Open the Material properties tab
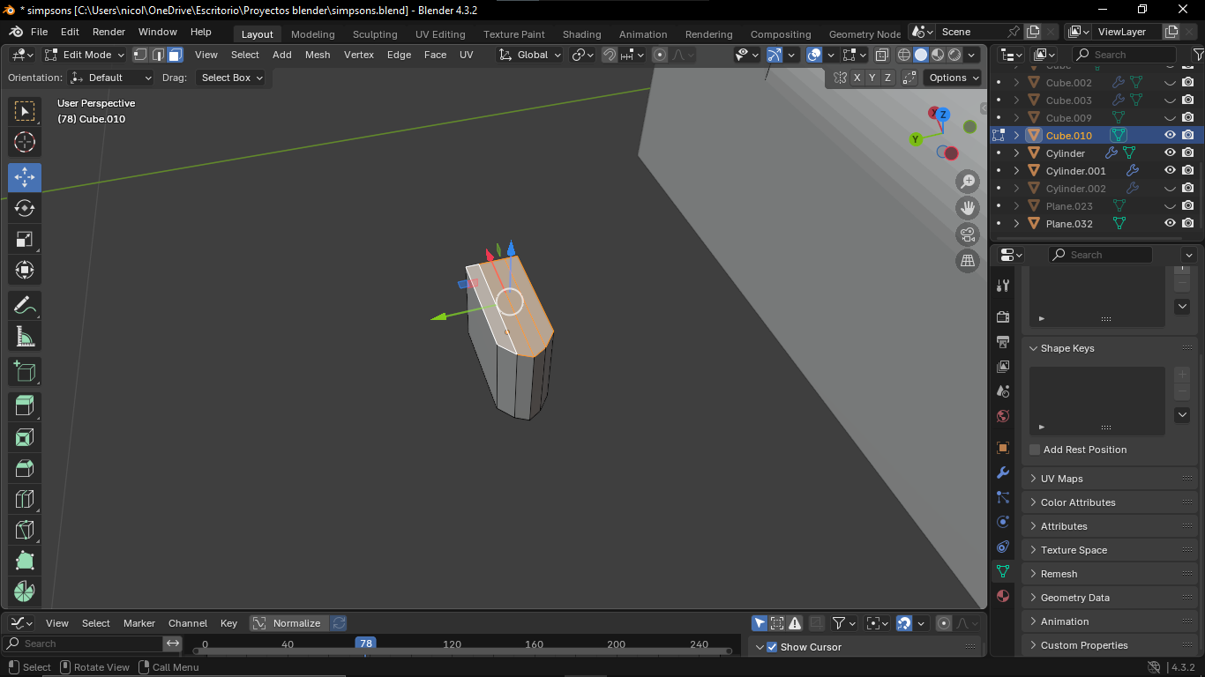Screen dimensions: 1205x677 tap(1003, 596)
